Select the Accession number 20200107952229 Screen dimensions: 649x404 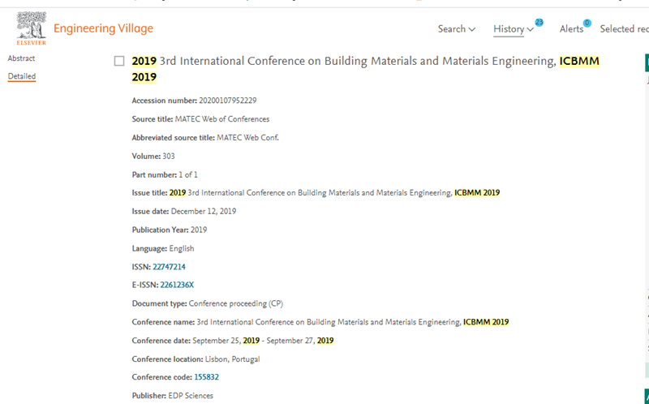[228, 101]
